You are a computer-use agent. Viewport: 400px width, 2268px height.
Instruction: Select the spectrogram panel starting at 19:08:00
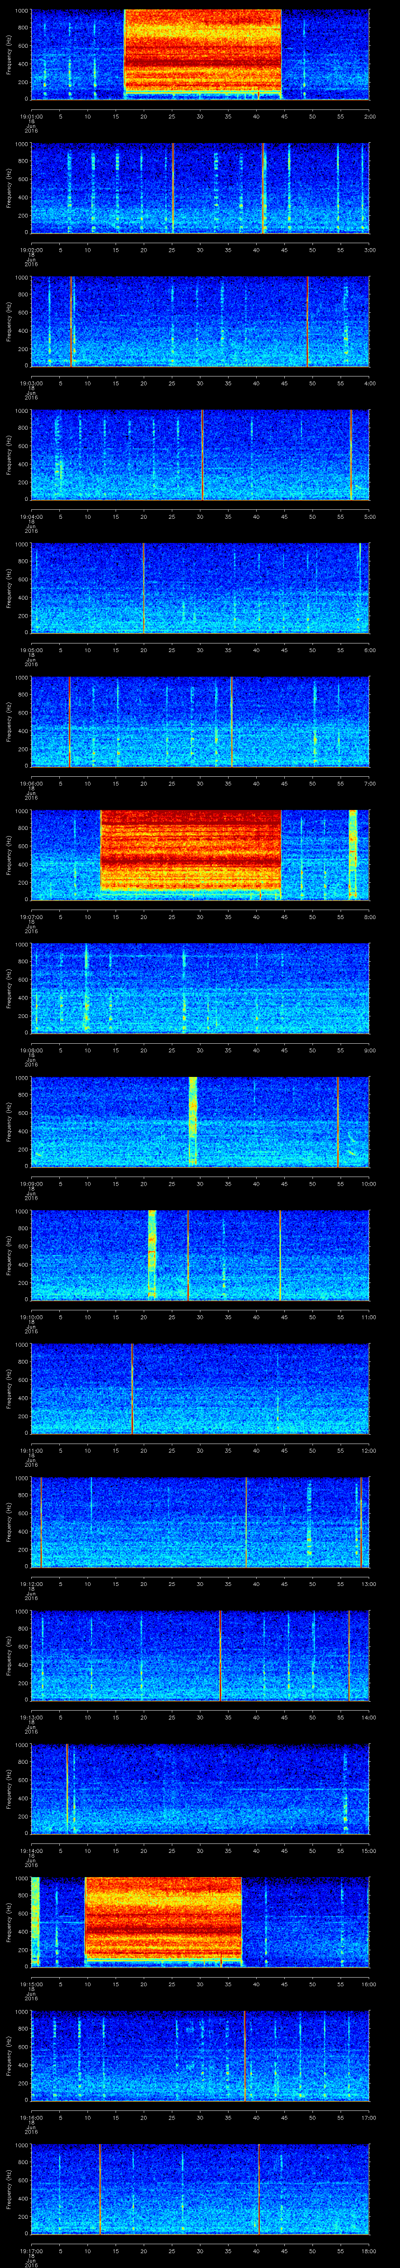coord(200,989)
